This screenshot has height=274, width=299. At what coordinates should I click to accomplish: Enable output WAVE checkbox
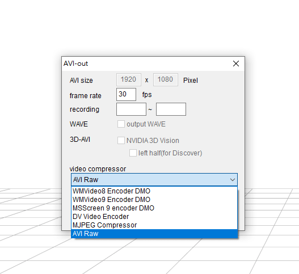[121, 124]
